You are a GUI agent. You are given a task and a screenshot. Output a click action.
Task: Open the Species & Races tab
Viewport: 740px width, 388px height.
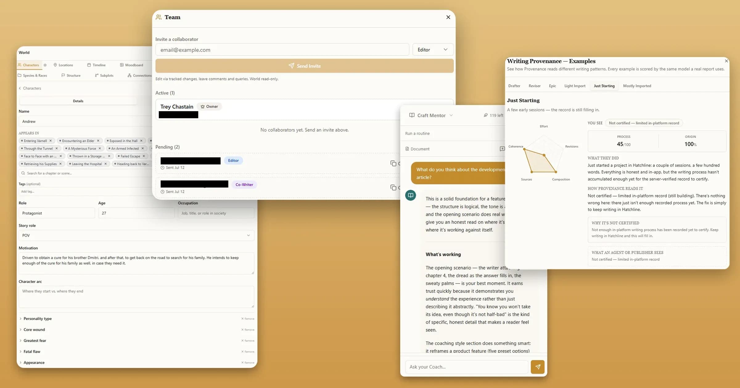32,75
